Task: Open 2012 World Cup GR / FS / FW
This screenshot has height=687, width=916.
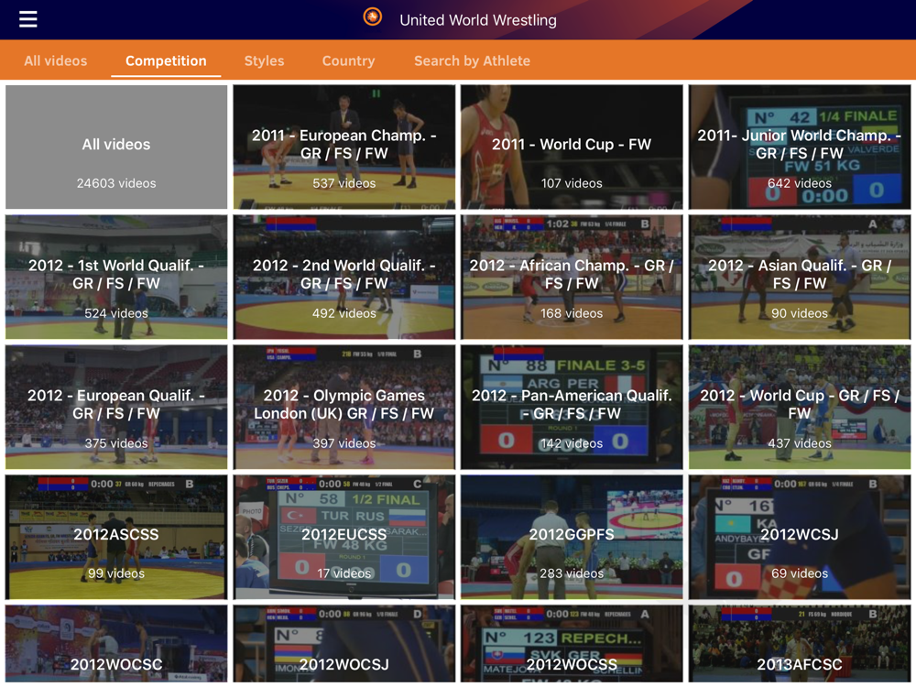Action: click(799, 408)
